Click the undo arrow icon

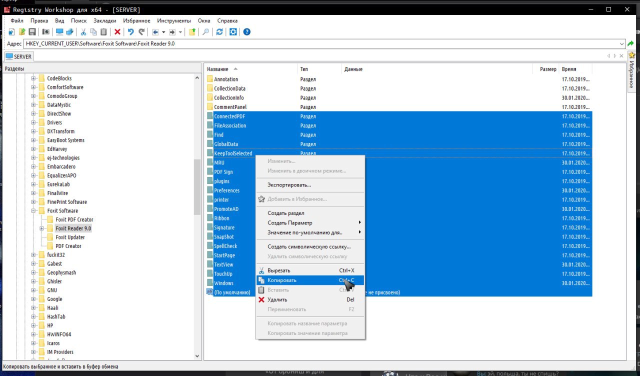[x=131, y=32]
